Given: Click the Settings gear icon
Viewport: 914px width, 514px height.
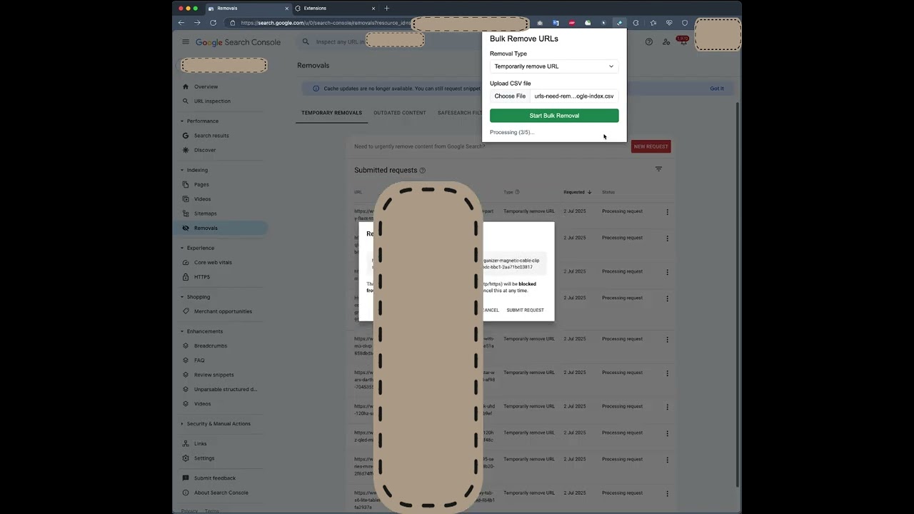Looking at the screenshot, I should 186,458.
